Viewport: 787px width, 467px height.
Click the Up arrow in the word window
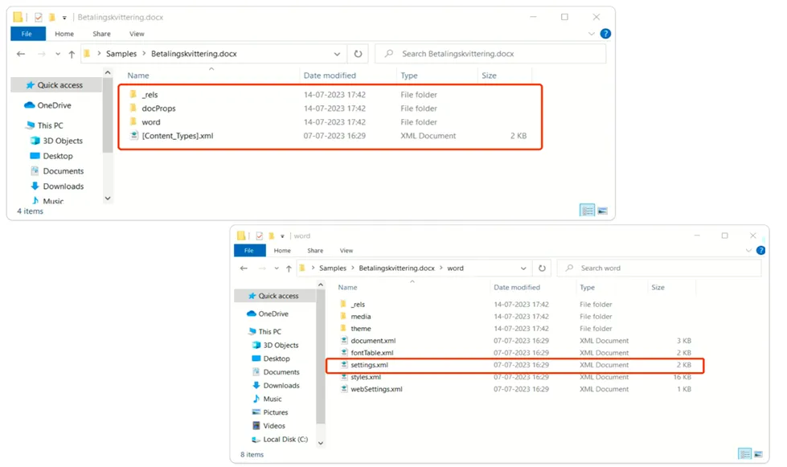click(289, 268)
